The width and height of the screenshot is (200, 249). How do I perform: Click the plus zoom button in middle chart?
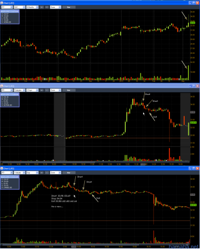click(42, 90)
